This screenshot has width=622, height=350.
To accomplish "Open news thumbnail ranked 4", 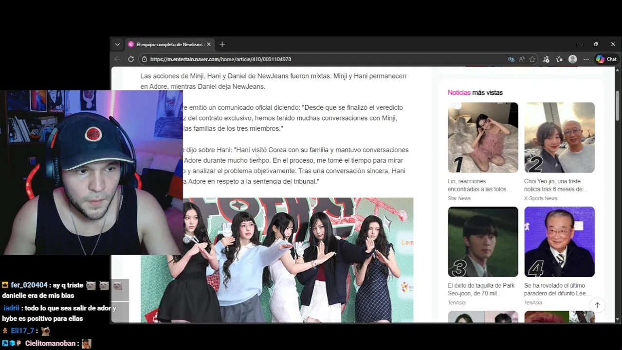I will pos(559,242).
